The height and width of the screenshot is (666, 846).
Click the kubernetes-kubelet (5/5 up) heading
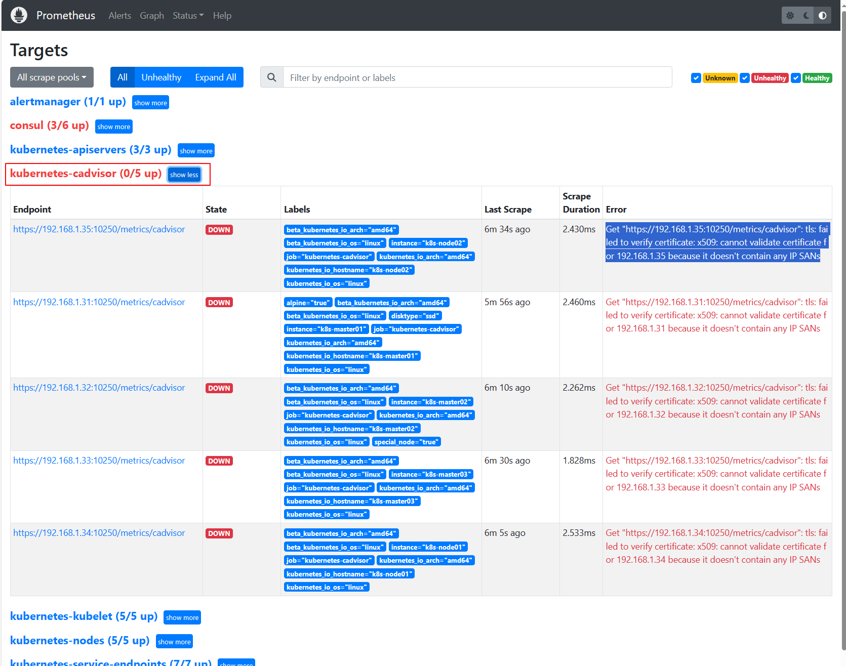[x=84, y=616]
